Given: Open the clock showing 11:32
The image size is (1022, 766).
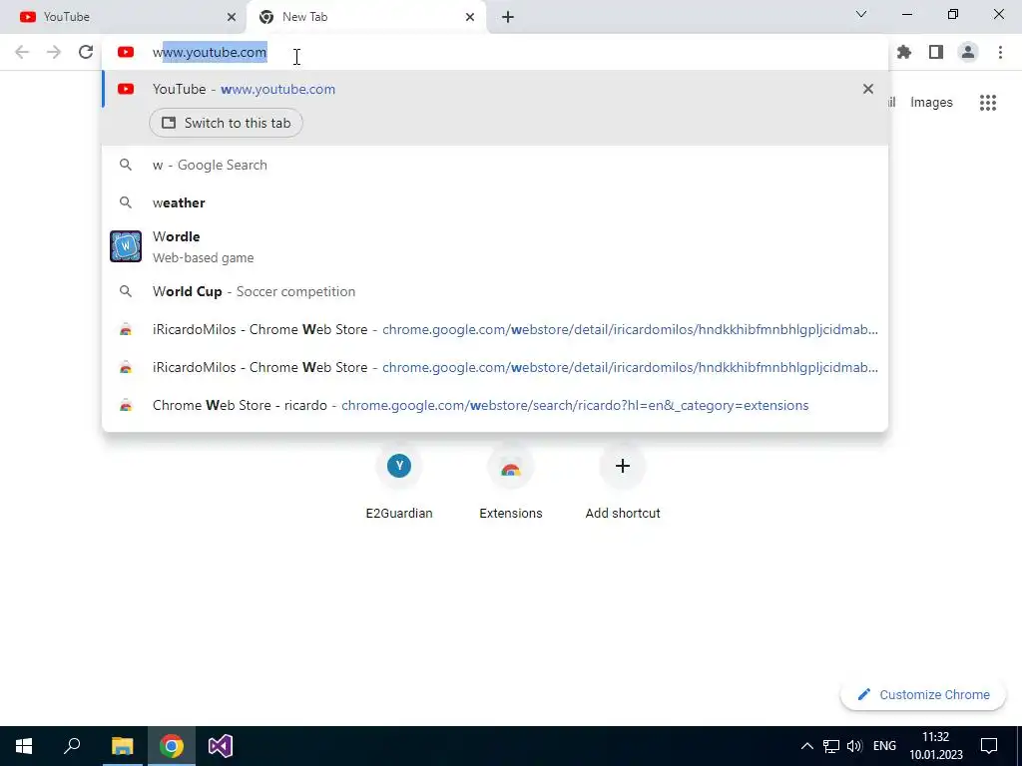Looking at the screenshot, I should point(936,746).
